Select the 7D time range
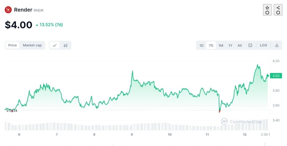The image size is (287, 146). pyautogui.click(x=211, y=45)
